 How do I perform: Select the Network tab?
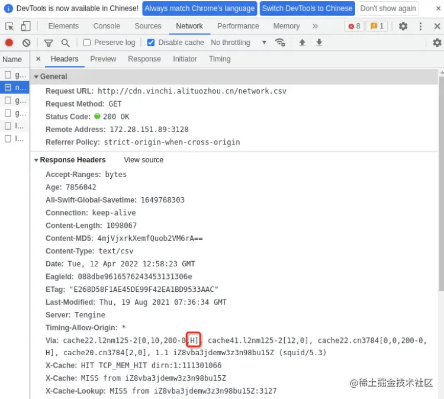tap(189, 26)
